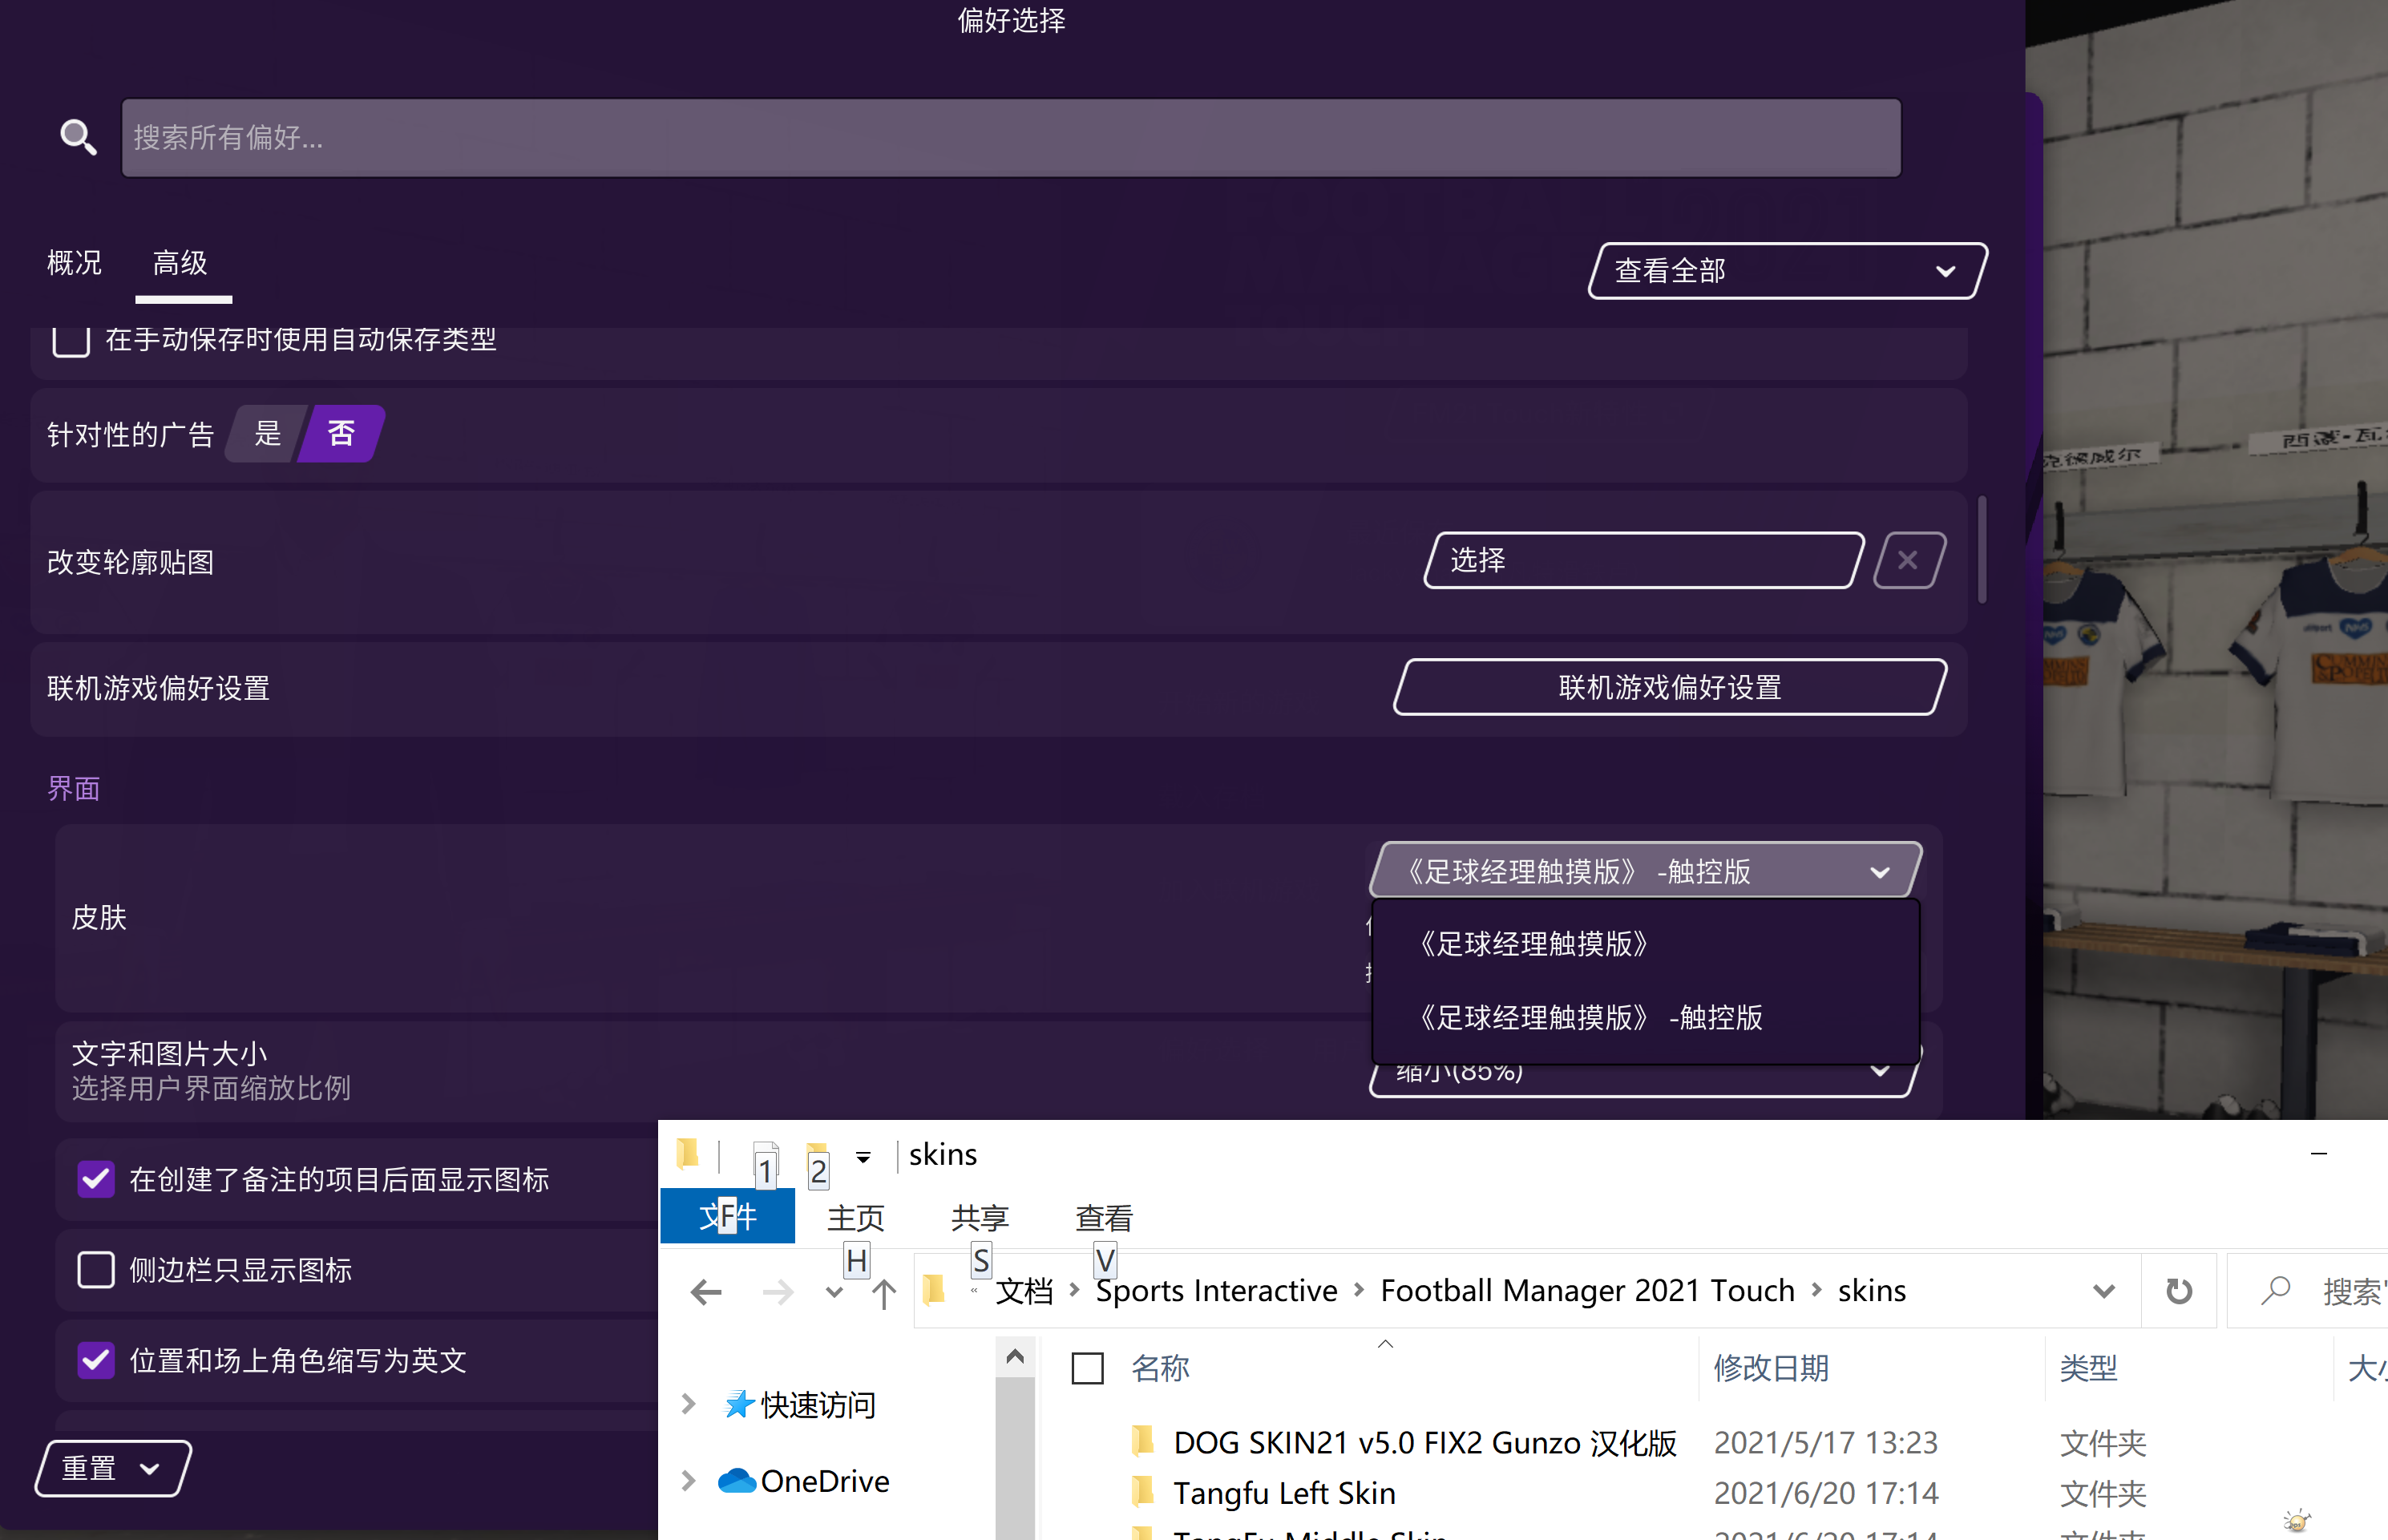The image size is (2388, 1540).
Task: Open the 重置 dropdown button
Action: pyautogui.click(x=113, y=1468)
